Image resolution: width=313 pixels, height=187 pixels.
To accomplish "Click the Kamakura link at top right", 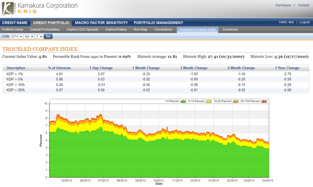I will tap(283, 5).
